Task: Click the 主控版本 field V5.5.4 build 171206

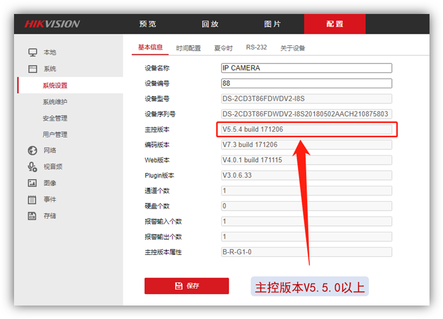Action: [x=306, y=129]
